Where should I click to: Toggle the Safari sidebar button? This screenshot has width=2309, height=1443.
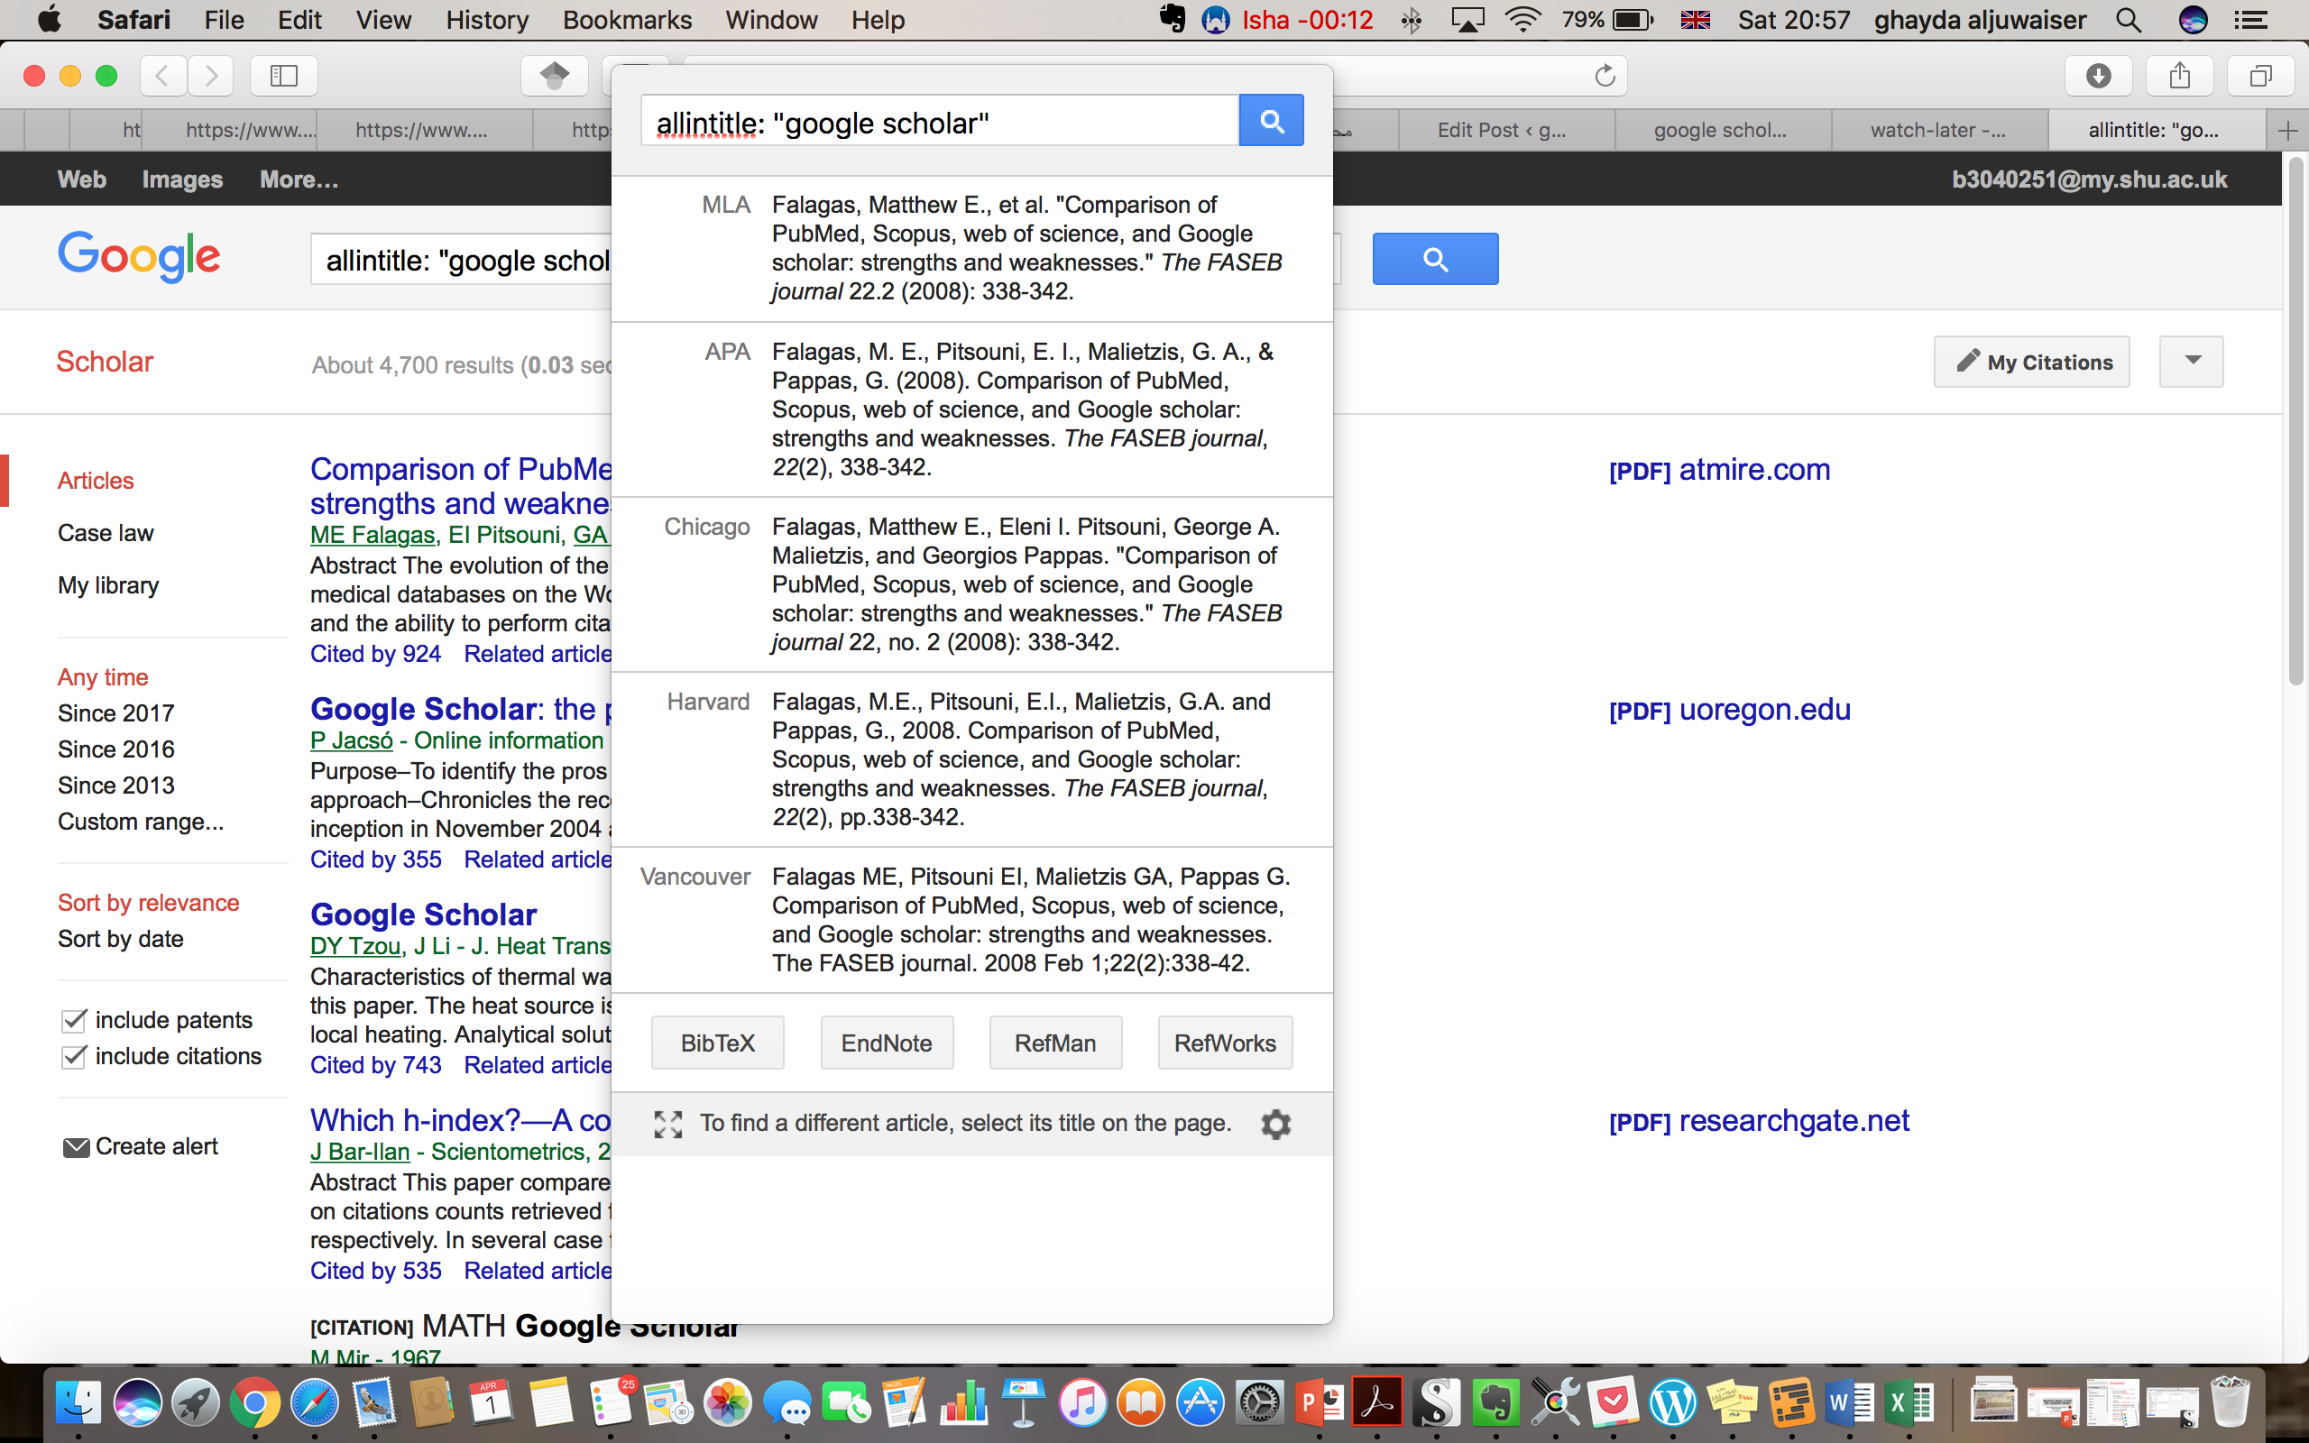[x=283, y=76]
